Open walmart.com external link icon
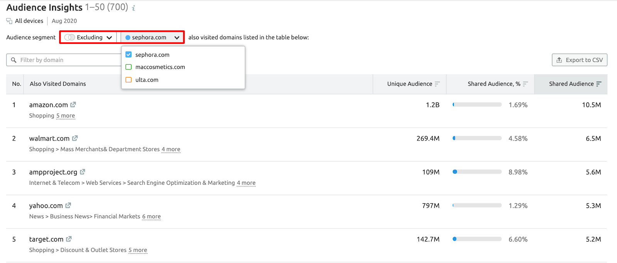 75,138
